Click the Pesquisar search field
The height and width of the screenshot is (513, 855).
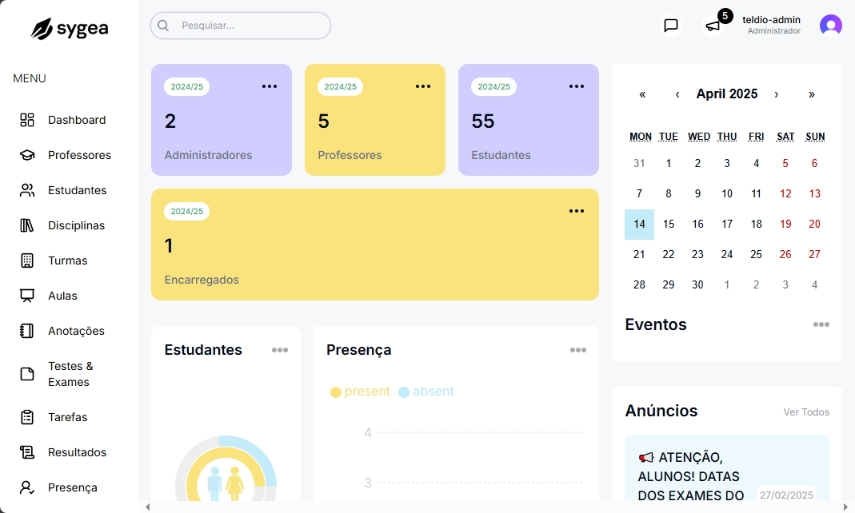(x=241, y=26)
